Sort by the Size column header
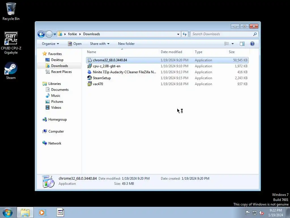 point(238,52)
